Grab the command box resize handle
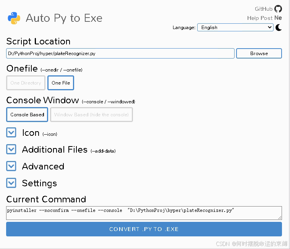Image resolution: width=290 pixels, height=249 pixels. click(x=280, y=218)
